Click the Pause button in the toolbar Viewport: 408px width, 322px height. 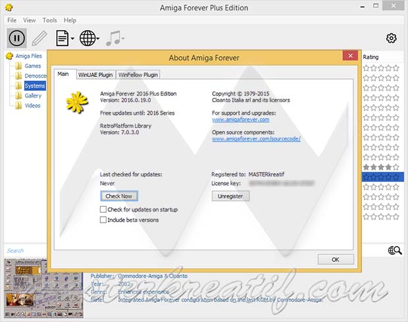(16, 38)
